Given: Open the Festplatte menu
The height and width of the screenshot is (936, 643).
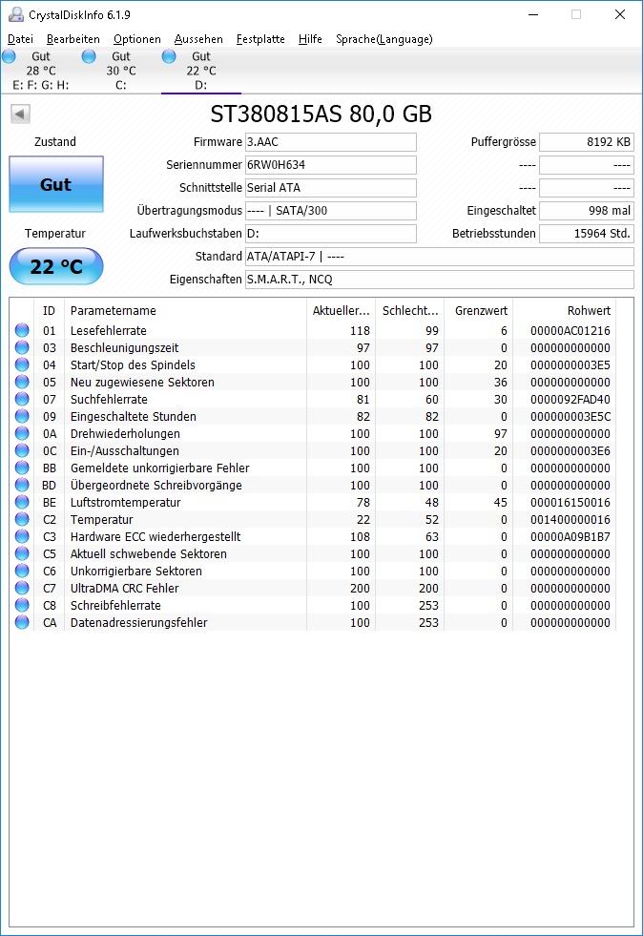Looking at the screenshot, I should [260, 39].
